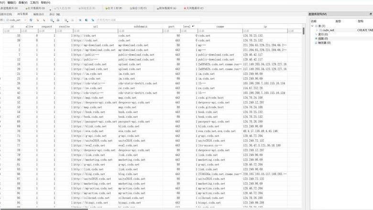The image size is (373, 210).
Task: Click the 倒退更改(R) toolbar button
Action: click(x=87, y=8)
